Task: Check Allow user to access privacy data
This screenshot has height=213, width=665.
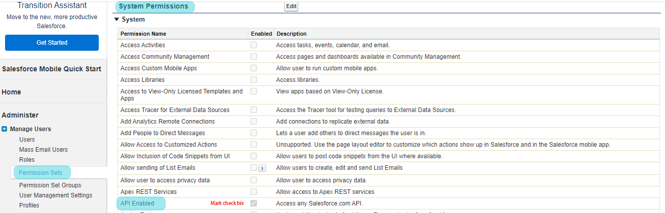Action: 254,180
